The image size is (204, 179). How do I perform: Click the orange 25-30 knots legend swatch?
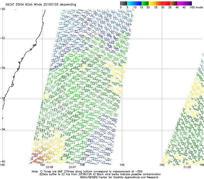point(159,3)
